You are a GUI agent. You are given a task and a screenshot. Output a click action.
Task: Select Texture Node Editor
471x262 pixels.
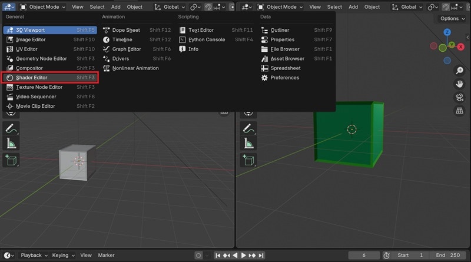click(x=50, y=87)
